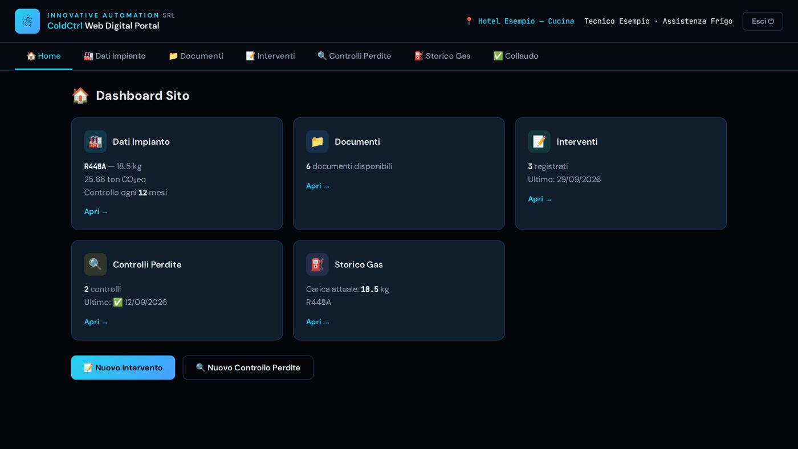Open the Home tab
This screenshot has height=449, width=798.
pyautogui.click(x=43, y=56)
